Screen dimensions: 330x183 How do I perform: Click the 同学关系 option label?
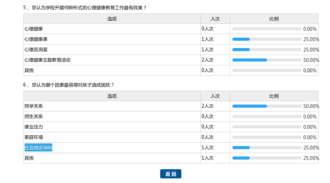33,106
